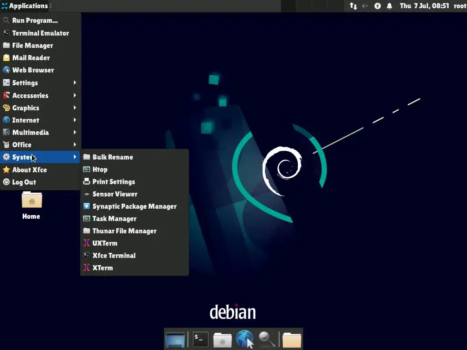Choose the Log Out menu label
The height and width of the screenshot is (350, 467).
[x=24, y=182]
